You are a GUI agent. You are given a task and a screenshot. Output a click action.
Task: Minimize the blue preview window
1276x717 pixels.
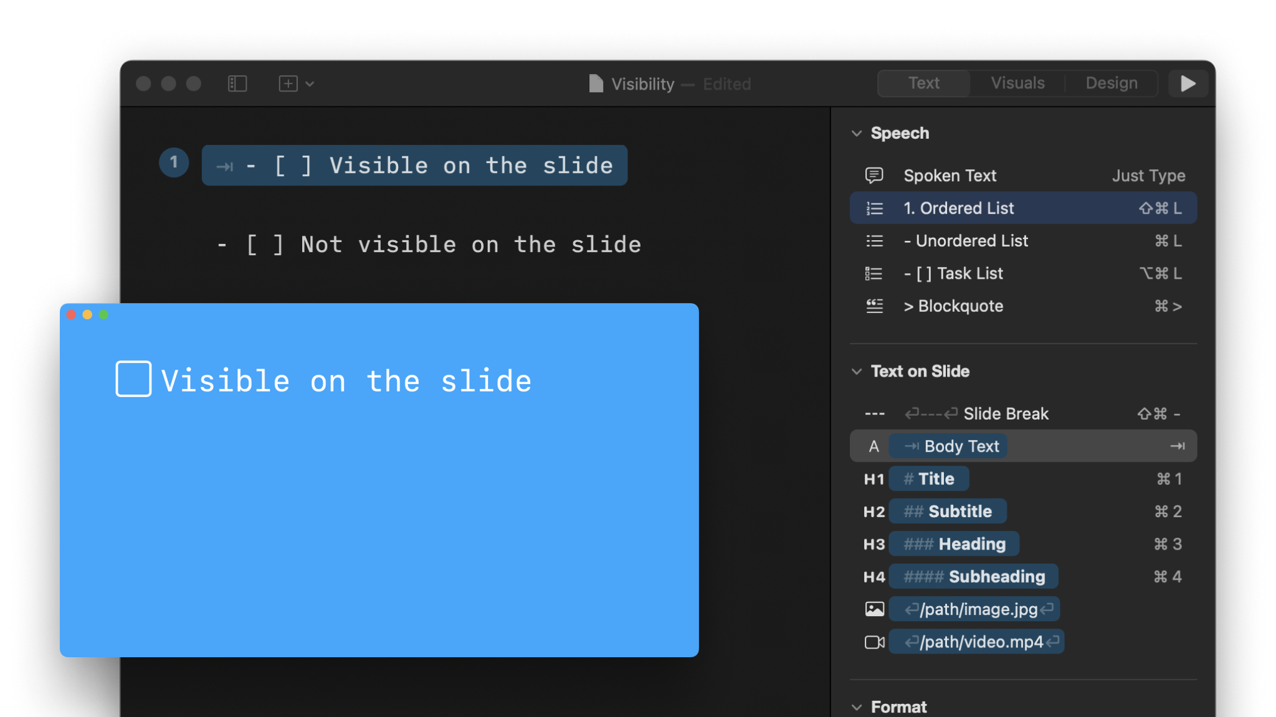pos(87,315)
